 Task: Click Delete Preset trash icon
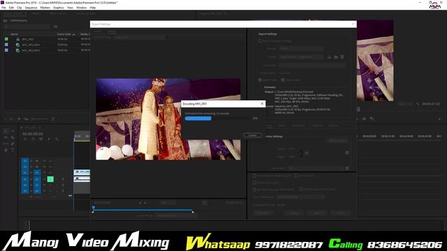tap(342, 57)
